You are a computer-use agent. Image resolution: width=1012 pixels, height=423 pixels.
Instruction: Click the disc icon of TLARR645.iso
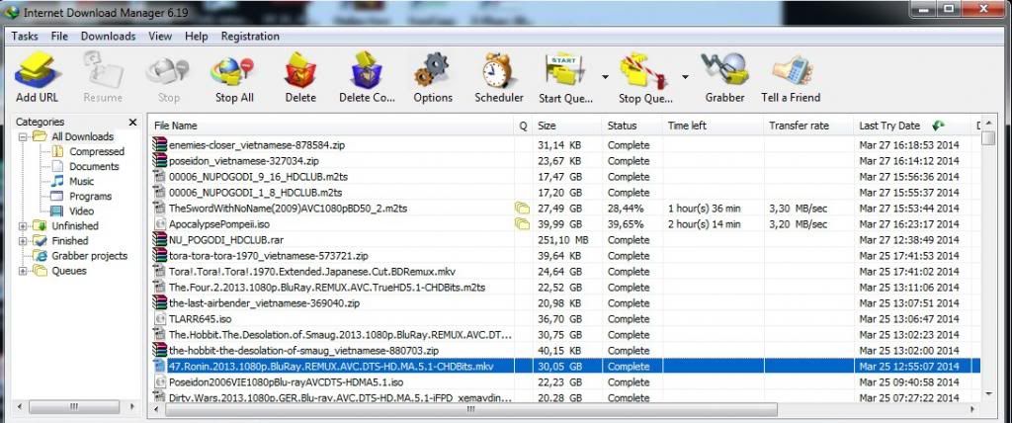tap(159, 319)
